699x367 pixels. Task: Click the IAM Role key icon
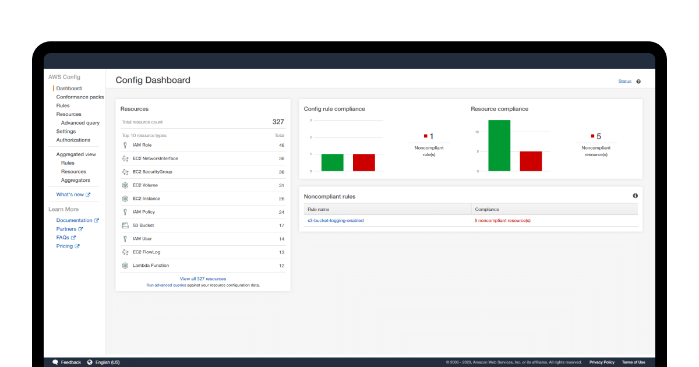click(x=125, y=144)
